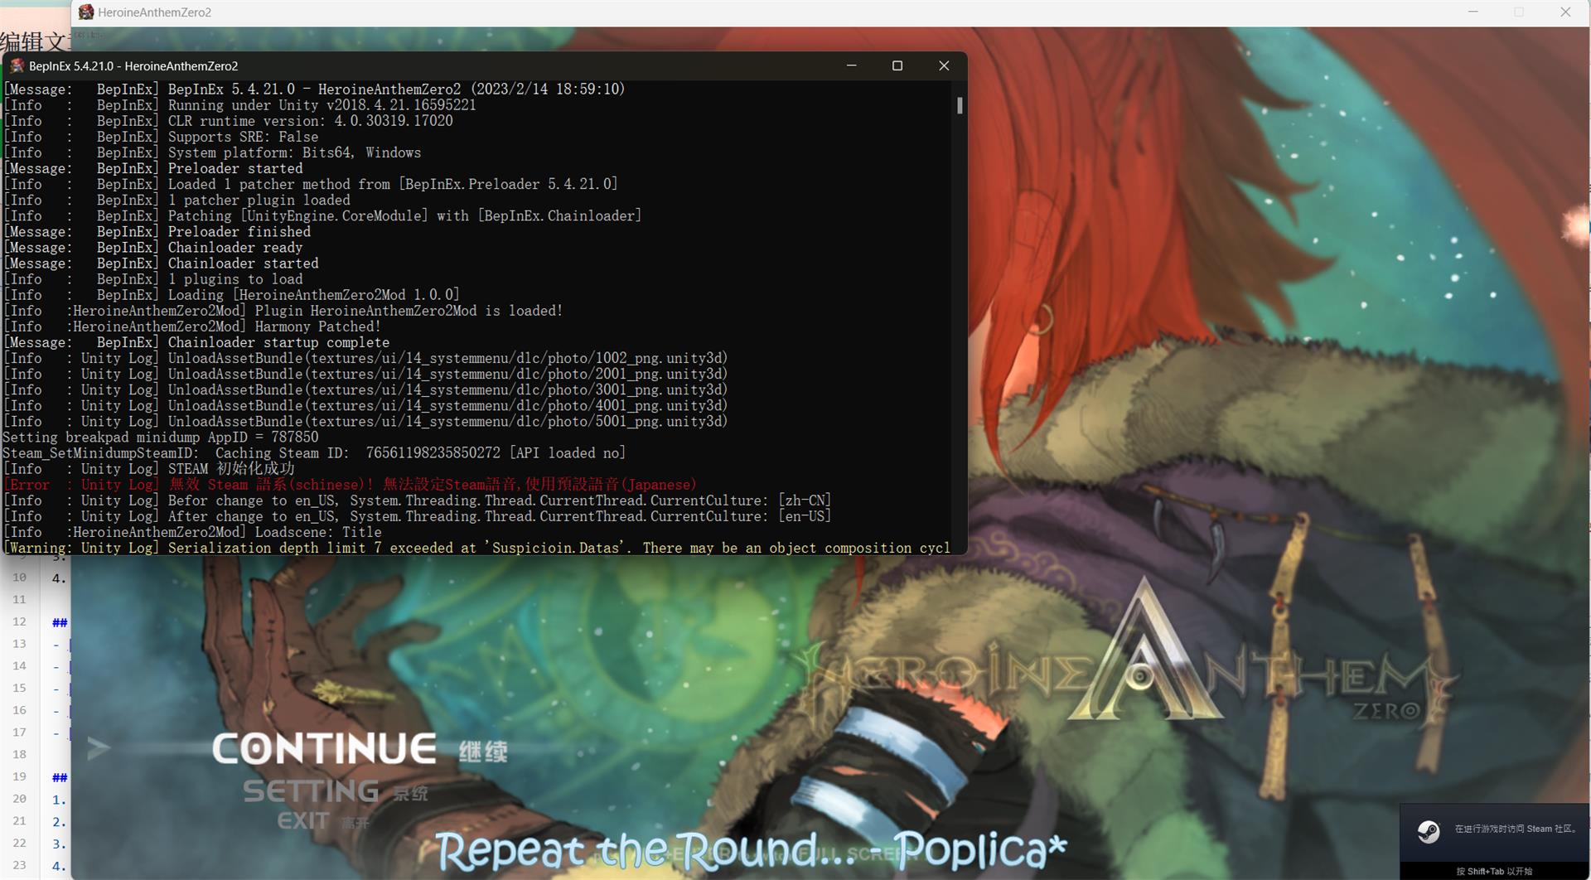The width and height of the screenshot is (1591, 880).
Task: Click the BepInEx console title bar text
Action: 133,66
